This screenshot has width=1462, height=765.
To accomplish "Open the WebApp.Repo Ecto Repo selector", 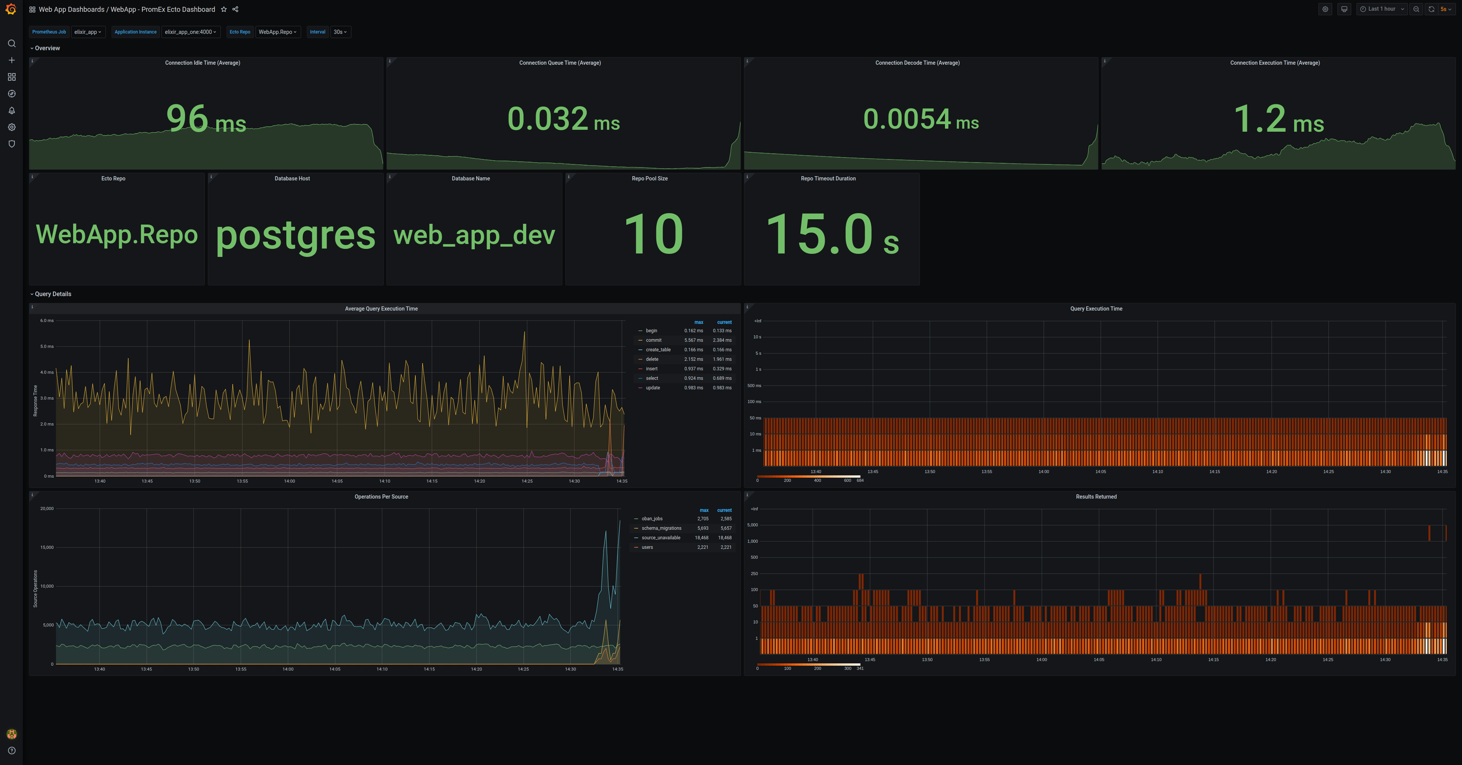I will (x=278, y=32).
